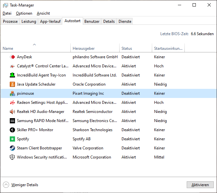Select the pximouse name text
This screenshot has height=193, width=217.
point(25,93)
